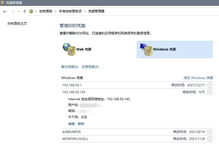Click 备份凭据(B) link
Viewport: 219px width, 144px height.
point(70,67)
